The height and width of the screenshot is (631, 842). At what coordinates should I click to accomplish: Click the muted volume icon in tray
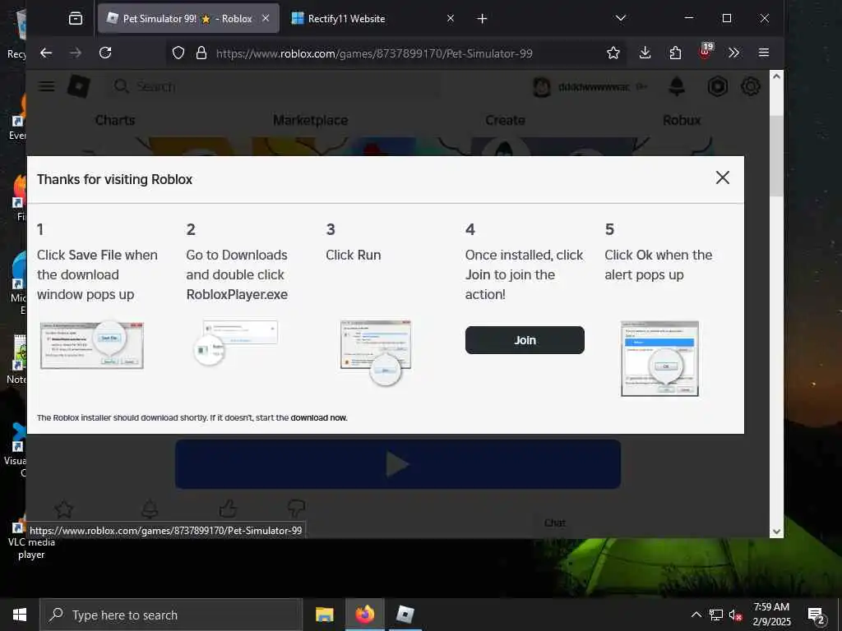(735, 615)
